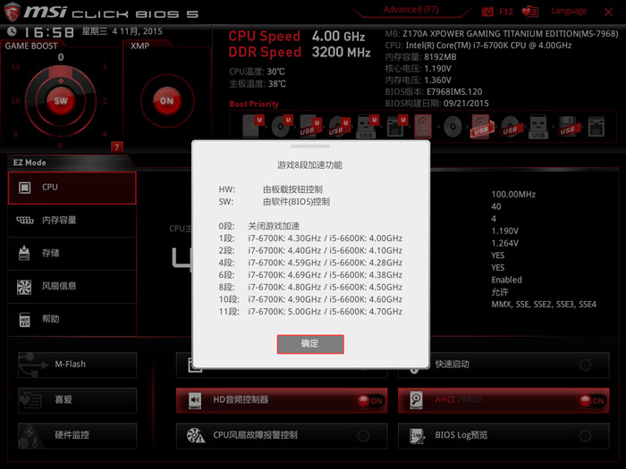Image resolution: width=626 pixels, height=469 pixels.
Task: Click the red question mark help icon
Action: 116,147
